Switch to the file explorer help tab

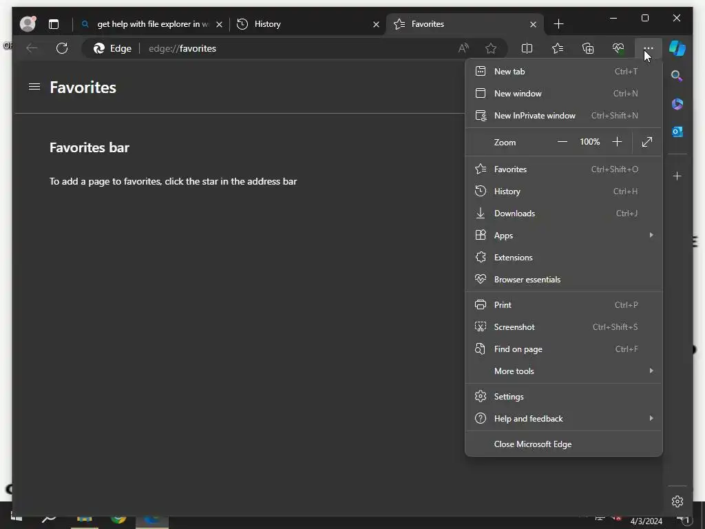151,24
